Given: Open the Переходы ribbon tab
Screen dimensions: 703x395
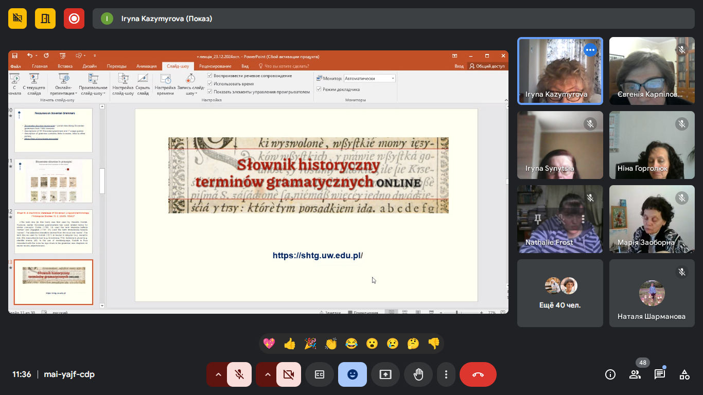Looking at the screenshot, I should pos(117,66).
